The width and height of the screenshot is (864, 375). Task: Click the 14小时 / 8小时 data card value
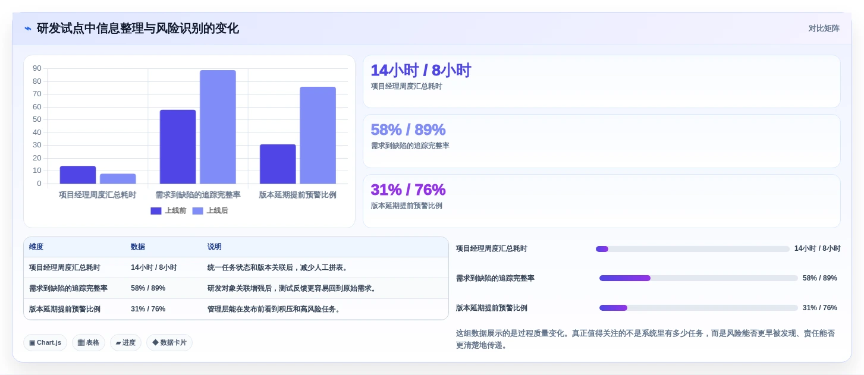[x=420, y=71]
